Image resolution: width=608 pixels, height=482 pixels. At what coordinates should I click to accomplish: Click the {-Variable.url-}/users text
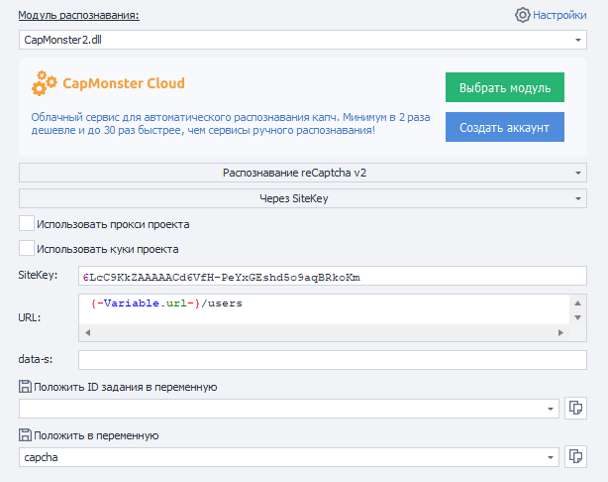click(166, 303)
